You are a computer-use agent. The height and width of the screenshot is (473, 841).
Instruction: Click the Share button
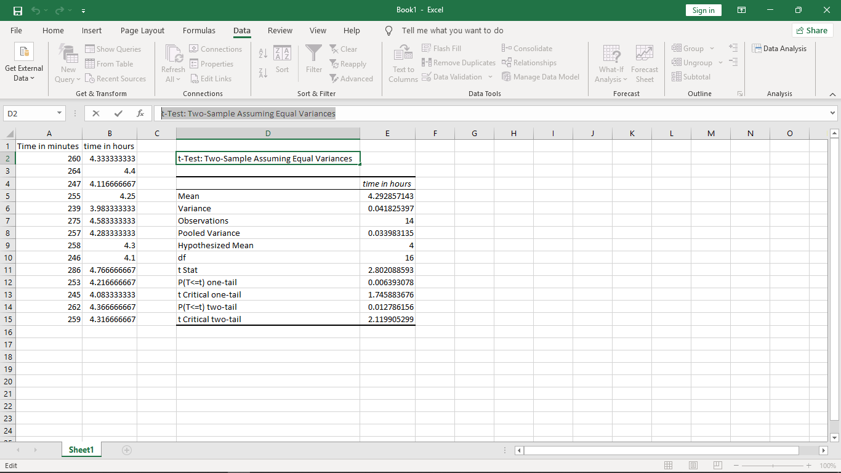pyautogui.click(x=812, y=30)
